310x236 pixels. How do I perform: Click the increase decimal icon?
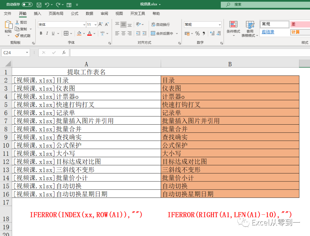click(x=212, y=33)
